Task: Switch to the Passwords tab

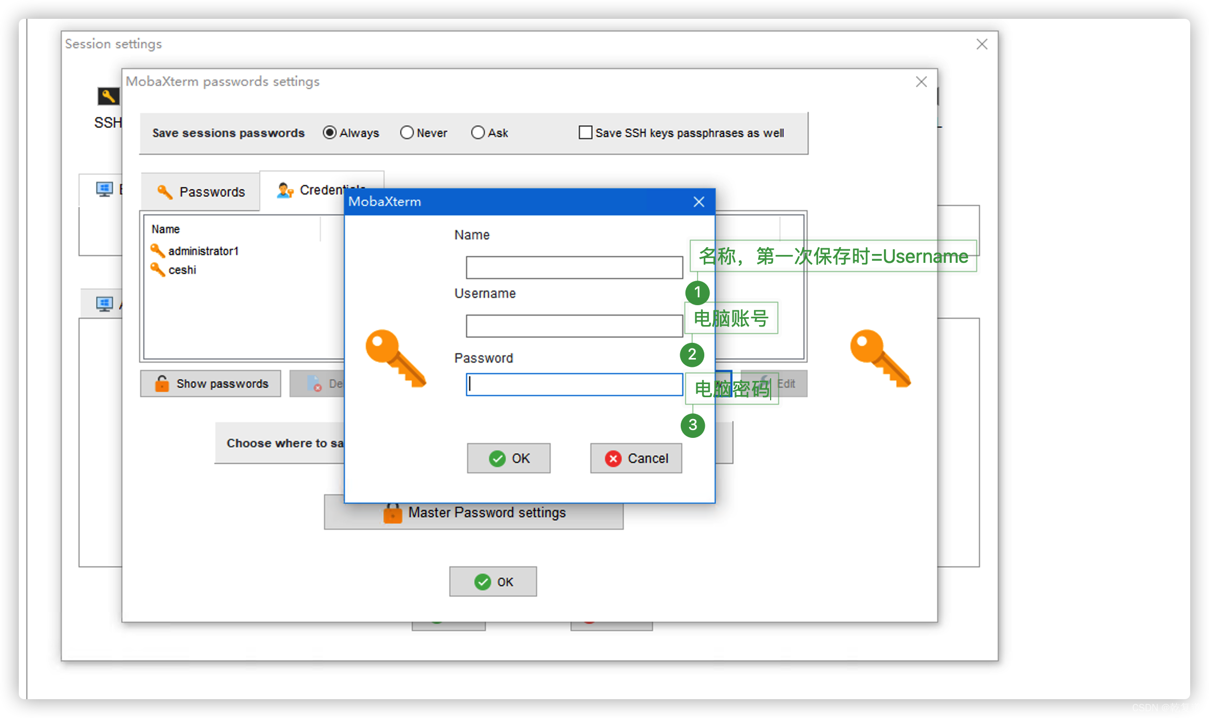Action: pyautogui.click(x=201, y=192)
